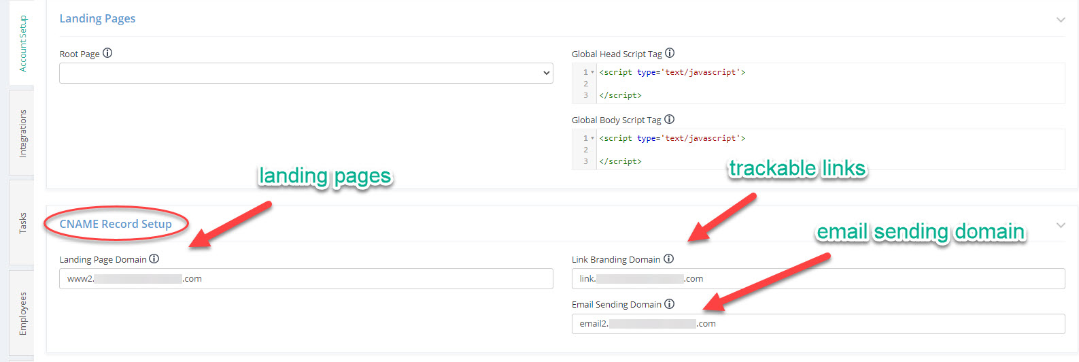This screenshot has width=1079, height=362.
Task: Focus the Landing Page Domain field
Action: coord(306,278)
